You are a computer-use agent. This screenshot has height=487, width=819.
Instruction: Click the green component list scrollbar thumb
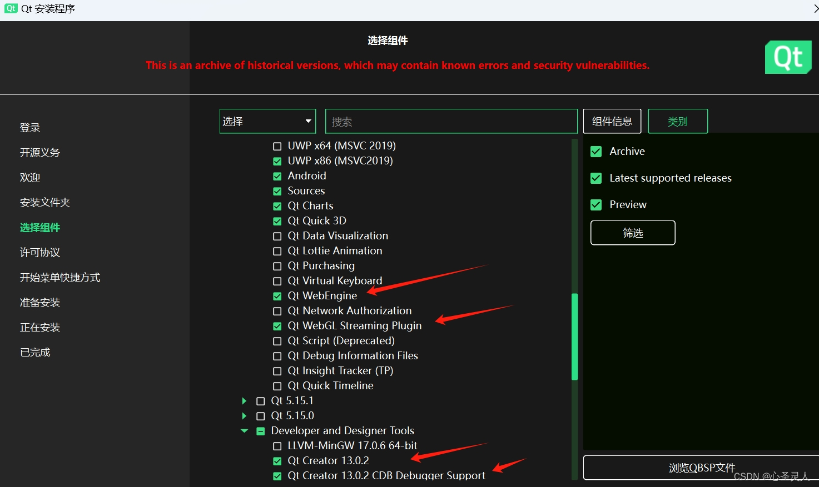pos(575,337)
